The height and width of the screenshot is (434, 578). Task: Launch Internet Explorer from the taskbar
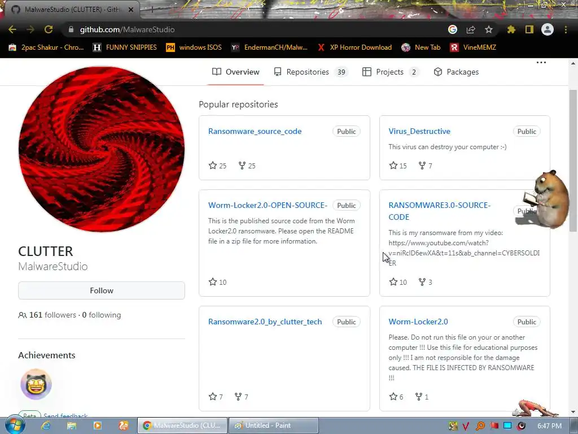(46, 426)
